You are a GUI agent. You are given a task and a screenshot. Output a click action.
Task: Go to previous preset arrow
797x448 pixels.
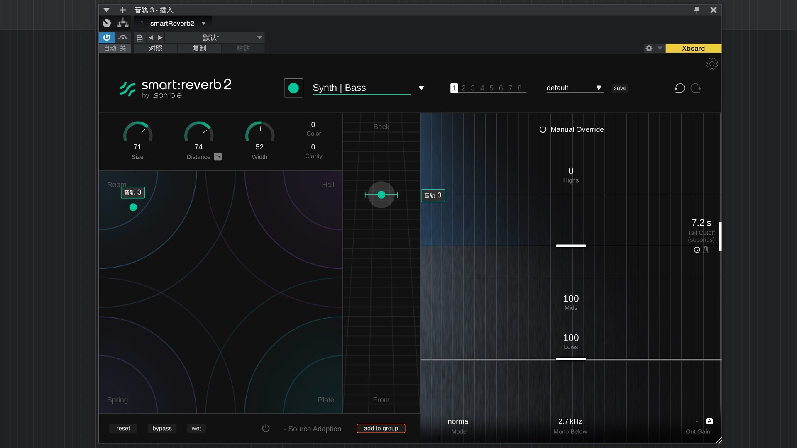tap(151, 38)
